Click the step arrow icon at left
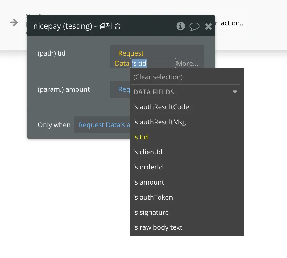The height and width of the screenshot is (258, 287). pyautogui.click(x=14, y=23)
